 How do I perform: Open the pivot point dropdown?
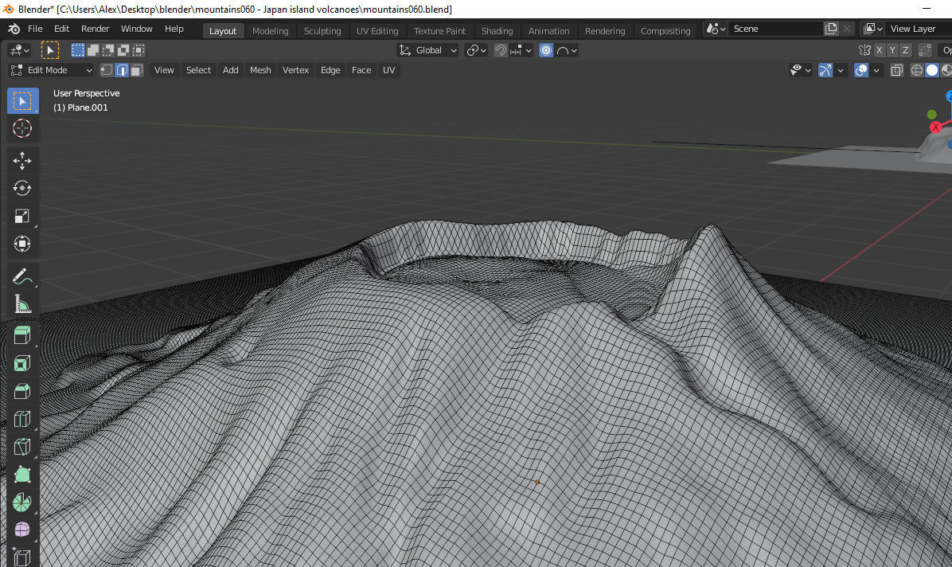click(476, 50)
